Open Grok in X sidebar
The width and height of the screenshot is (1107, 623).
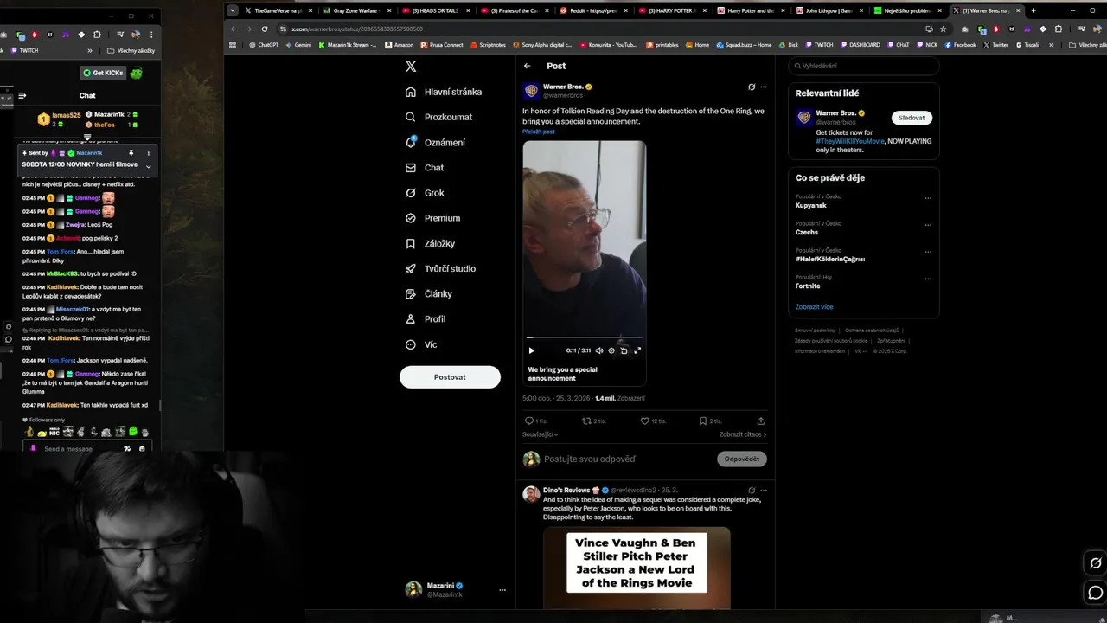[424, 193]
